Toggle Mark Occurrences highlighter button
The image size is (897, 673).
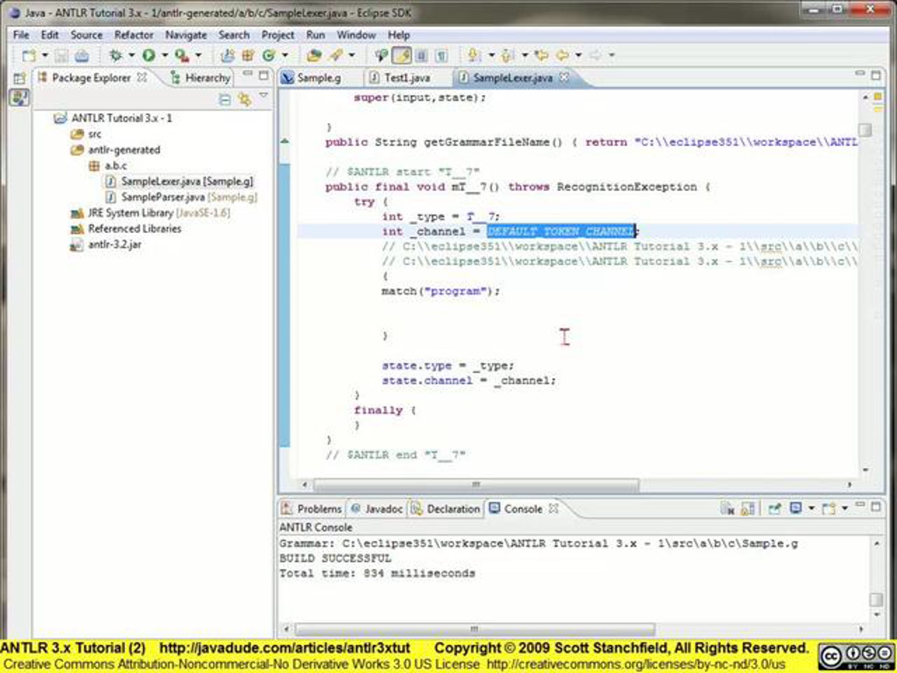point(401,56)
